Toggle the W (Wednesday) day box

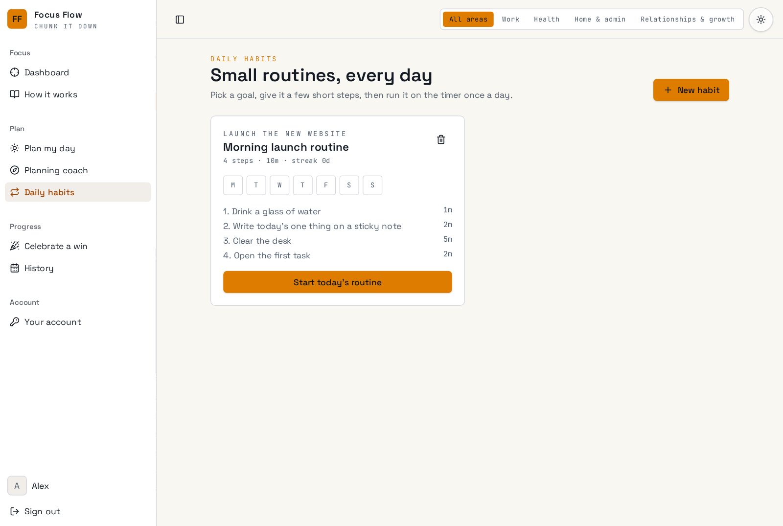pyautogui.click(x=279, y=185)
